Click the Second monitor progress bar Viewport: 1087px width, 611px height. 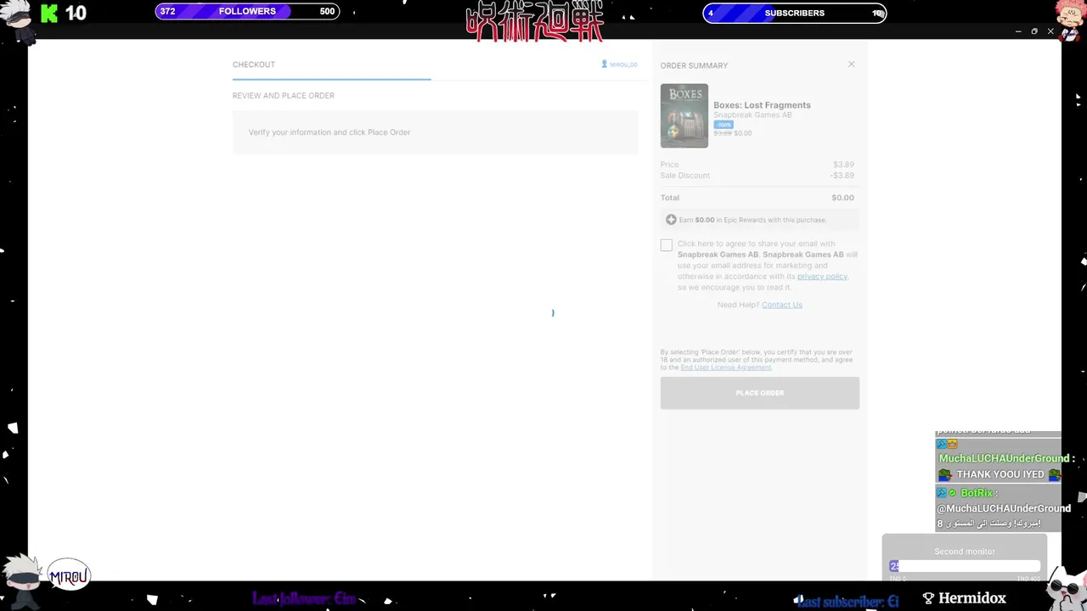tap(965, 566)
